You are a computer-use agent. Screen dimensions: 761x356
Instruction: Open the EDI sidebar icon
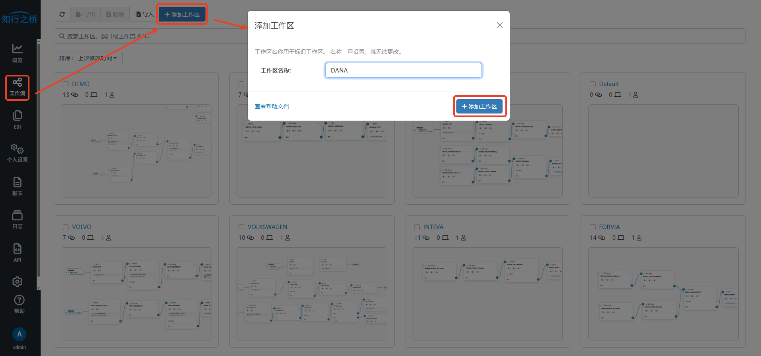click(17, 119)
